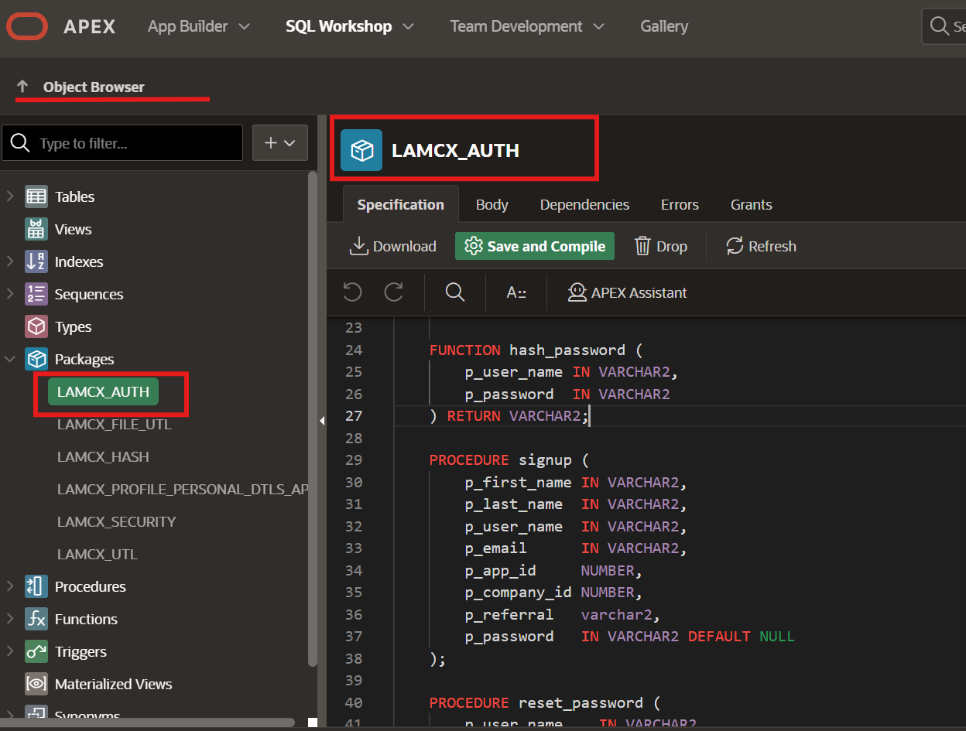Open APEX Assistant
The width and height of the screenshot is (966, 731).
tap(627, 292)
